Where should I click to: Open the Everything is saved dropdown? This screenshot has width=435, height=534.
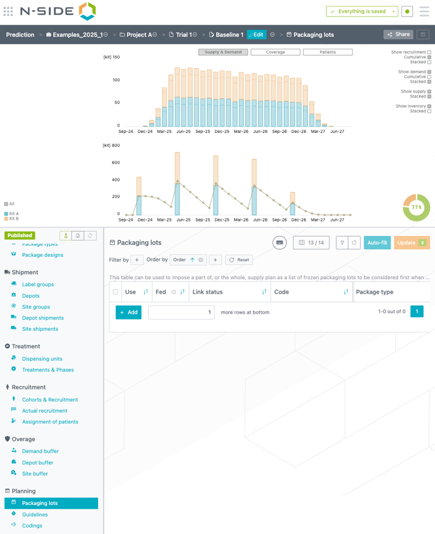click(x=393, y=11)
